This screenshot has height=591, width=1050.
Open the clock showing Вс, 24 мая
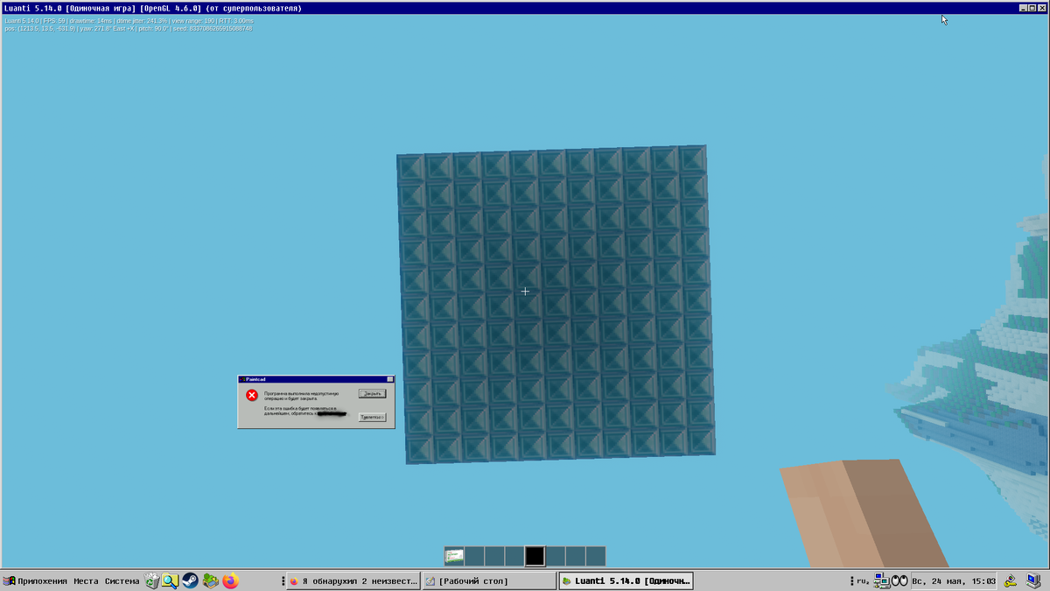coord(954,581)
